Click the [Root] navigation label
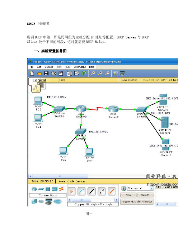This screenshot has width=178, height=252. click(x=61, y=80)
